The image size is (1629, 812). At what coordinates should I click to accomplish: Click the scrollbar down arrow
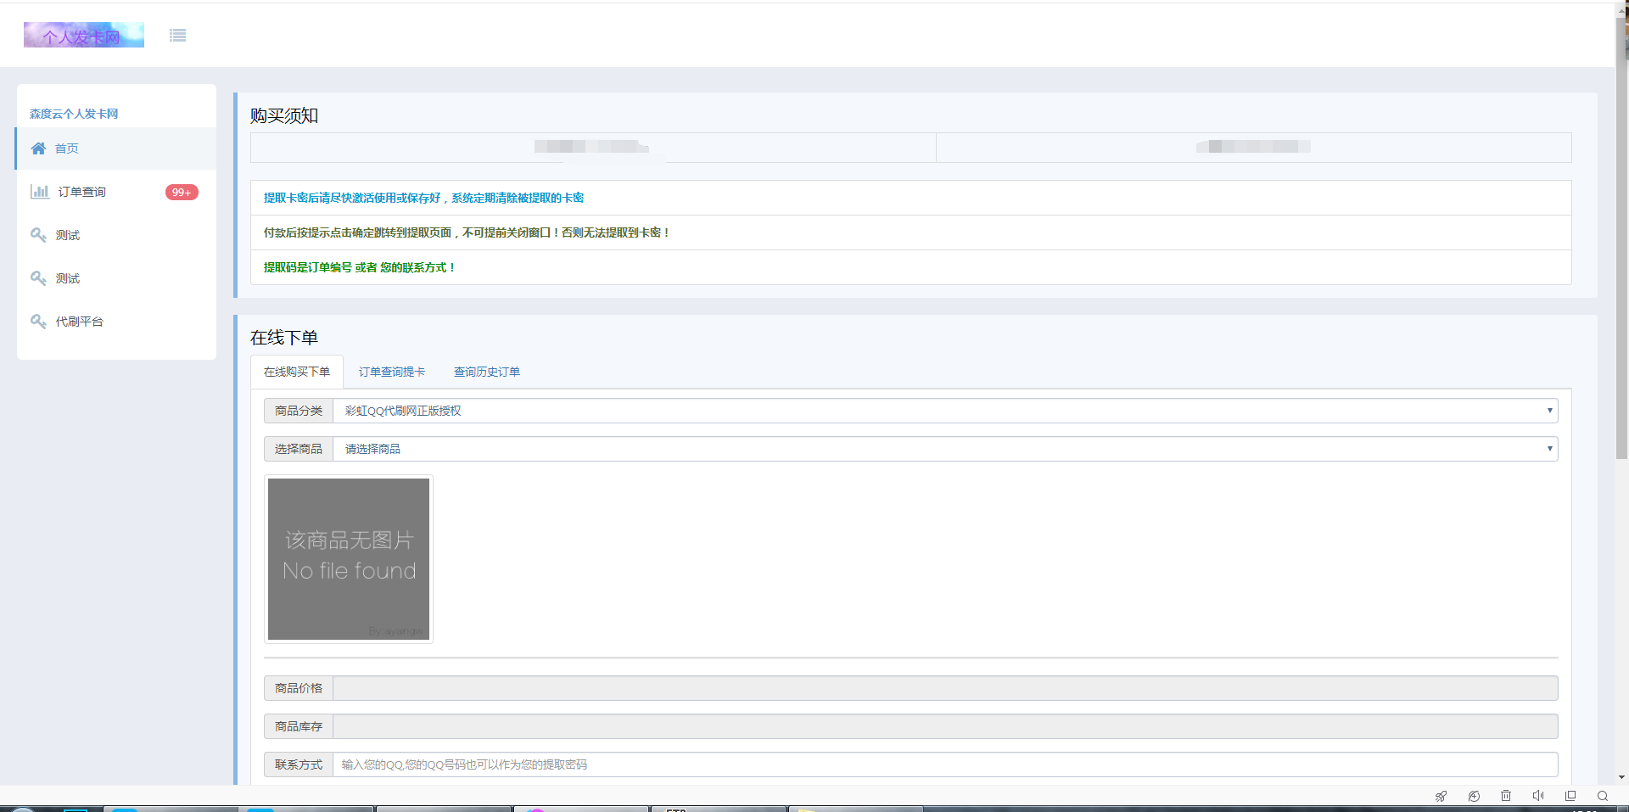point(1621,777)
